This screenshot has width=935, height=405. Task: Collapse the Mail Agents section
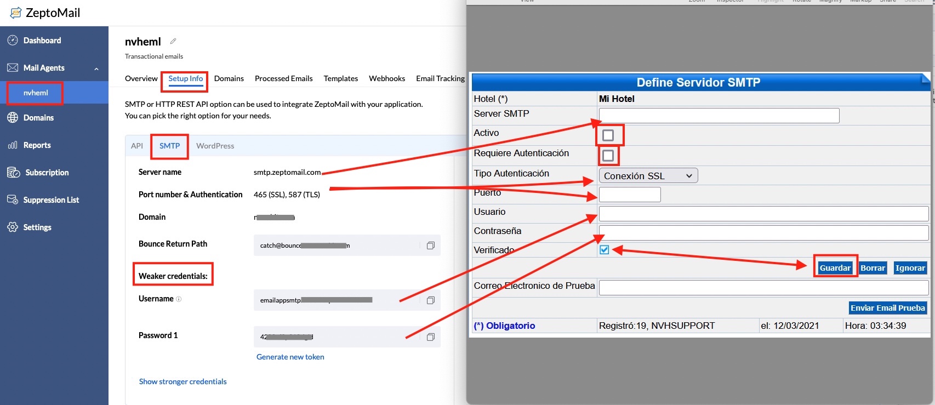[x=96, y=69]
